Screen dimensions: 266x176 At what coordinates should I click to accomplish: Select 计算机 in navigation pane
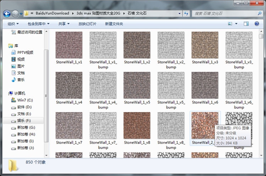pos(17,93)
